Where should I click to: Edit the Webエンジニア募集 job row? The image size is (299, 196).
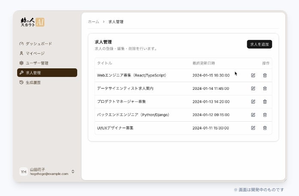click(253, 75)
